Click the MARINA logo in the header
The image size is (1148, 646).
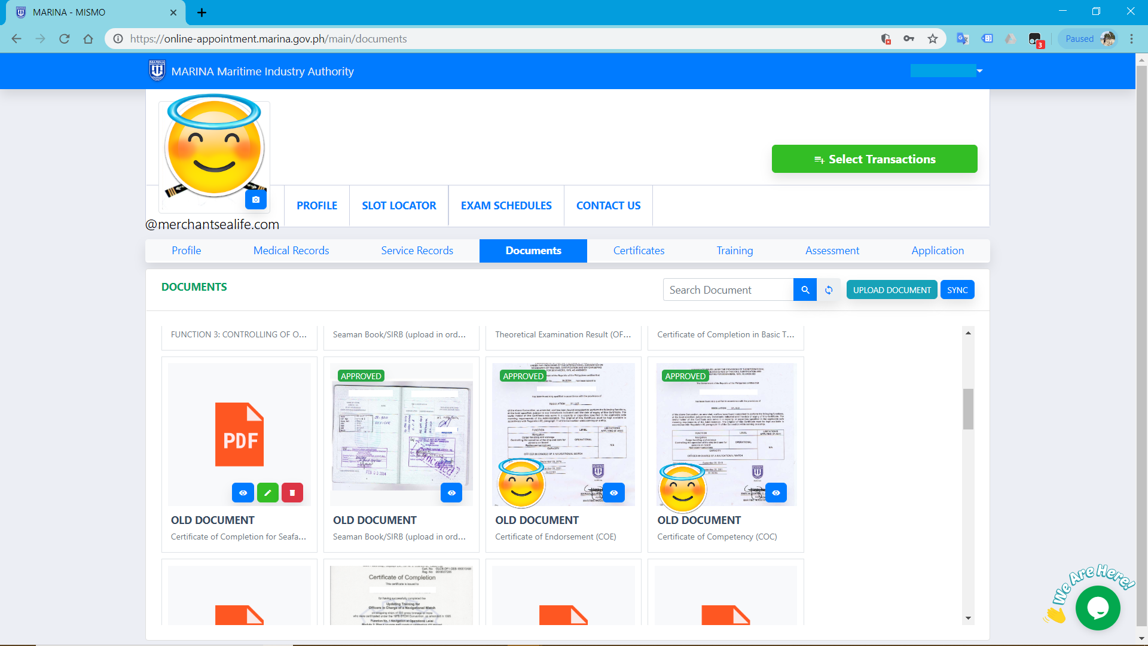[157, 71]
